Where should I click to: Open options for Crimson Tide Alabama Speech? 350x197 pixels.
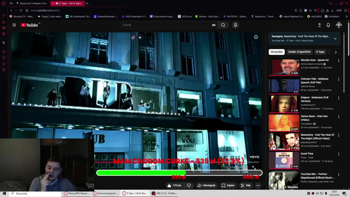[339, 79]
